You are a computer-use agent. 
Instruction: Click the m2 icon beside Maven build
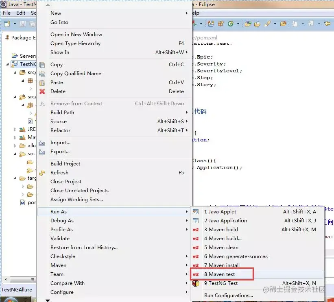[196, 230]
